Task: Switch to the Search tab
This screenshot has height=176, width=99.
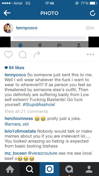Action: (30, 169)
